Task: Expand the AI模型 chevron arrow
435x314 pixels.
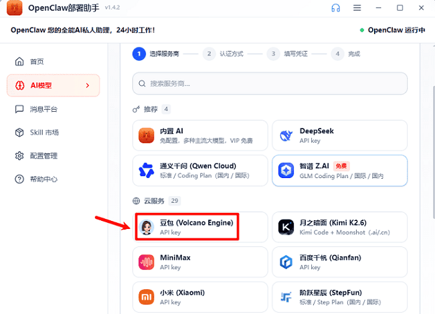Action: pos(88,86)
